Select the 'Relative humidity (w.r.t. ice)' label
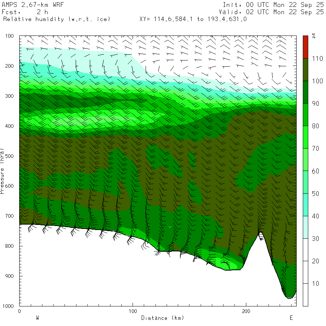This screenshot has height=326, width=326. [x=57, y=19]
